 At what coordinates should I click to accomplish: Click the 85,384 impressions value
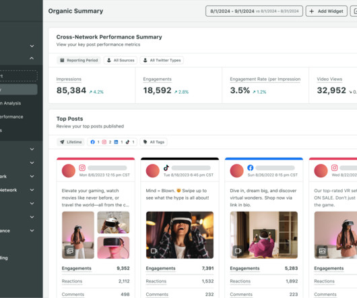tap(71, 90)
